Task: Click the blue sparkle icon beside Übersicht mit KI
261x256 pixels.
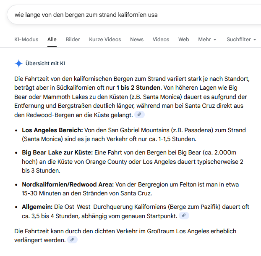Action: (x=18, y=64)
